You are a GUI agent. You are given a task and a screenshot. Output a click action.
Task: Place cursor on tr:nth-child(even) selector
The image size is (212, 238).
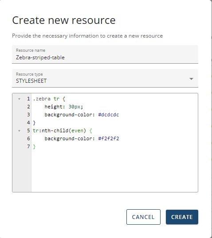(59, 131)
